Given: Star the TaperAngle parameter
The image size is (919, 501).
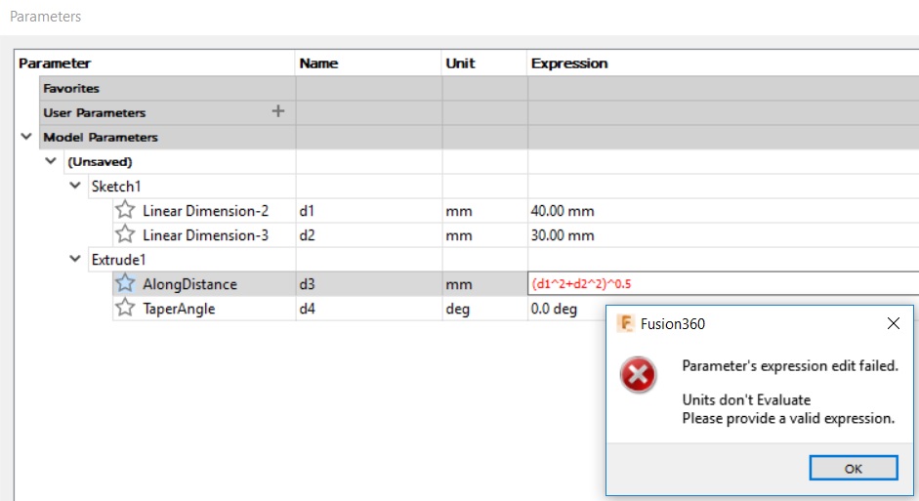Looking at the screenshot, I should [x=125, y=309].
